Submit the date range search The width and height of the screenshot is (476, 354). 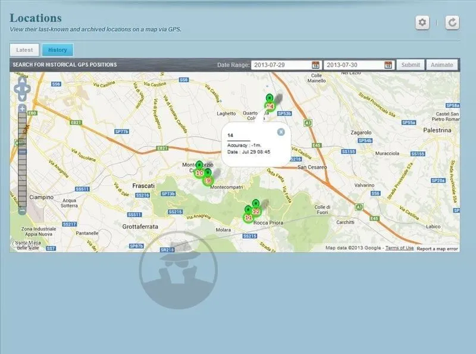coord(411,65)
